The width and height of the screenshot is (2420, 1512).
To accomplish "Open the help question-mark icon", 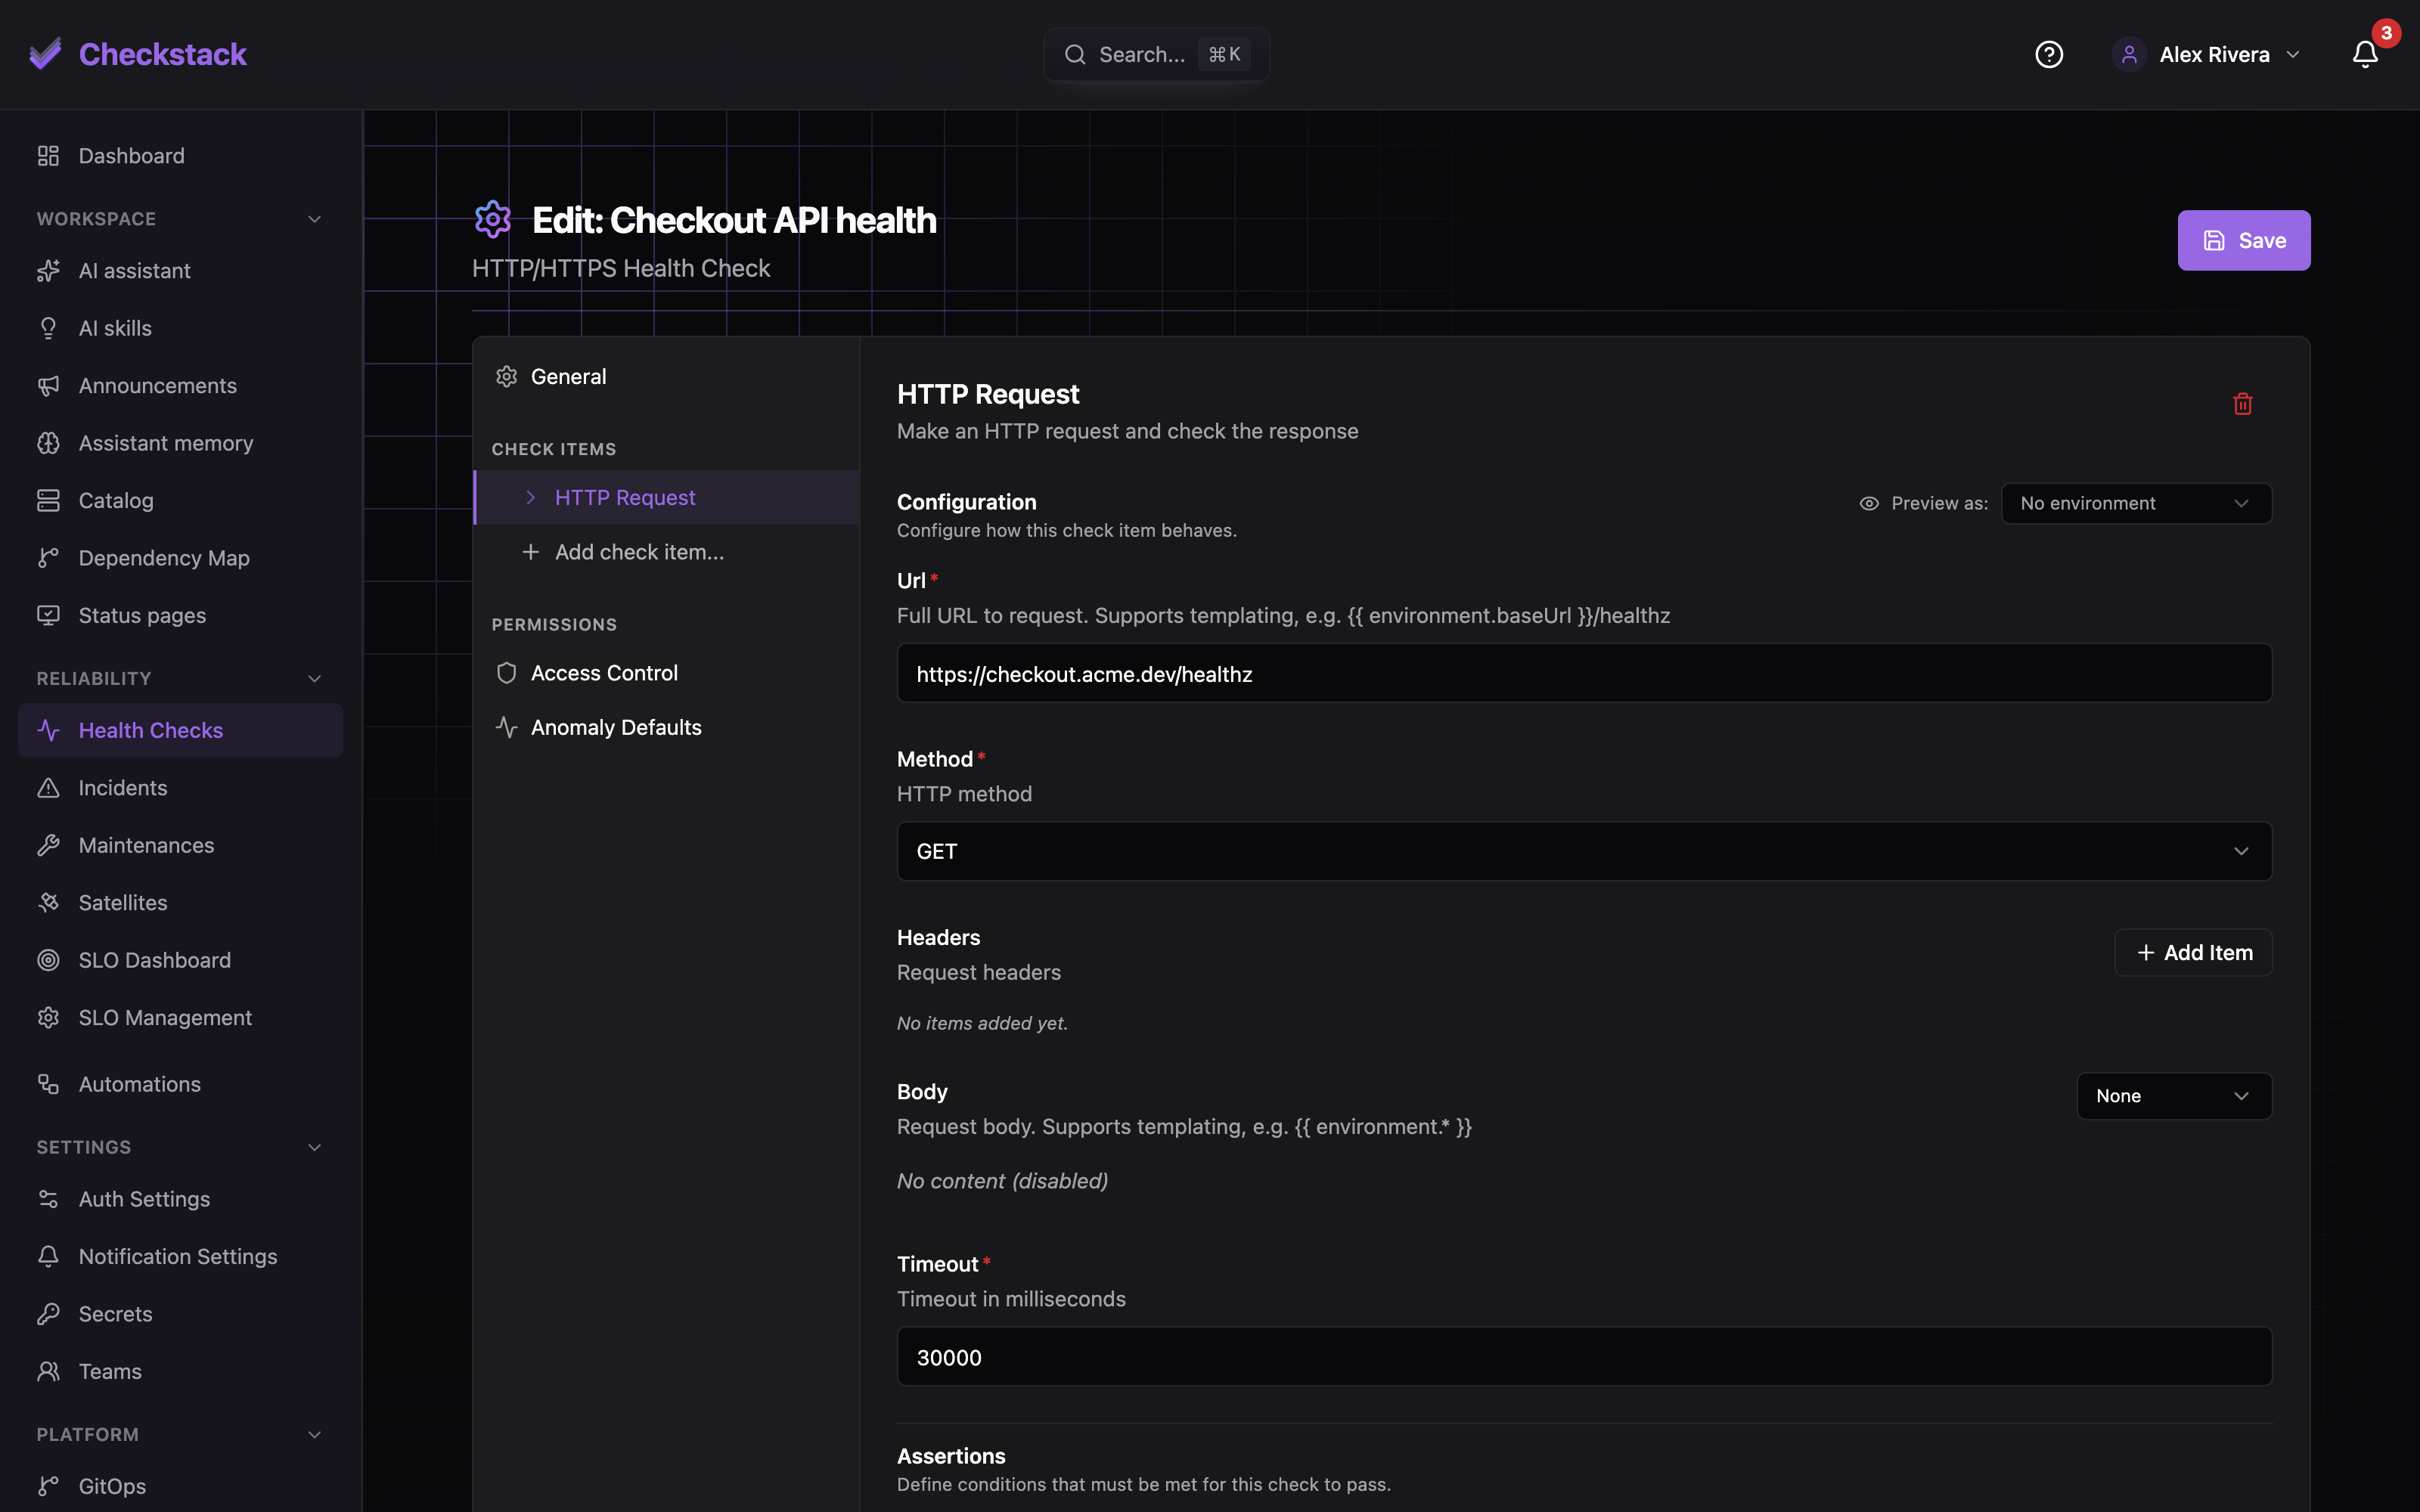I will (x=2049, y=54).
